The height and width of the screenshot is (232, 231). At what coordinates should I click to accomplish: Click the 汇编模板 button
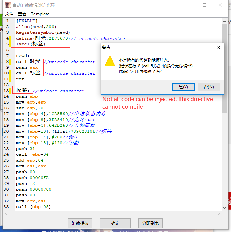tap(80, 223)
